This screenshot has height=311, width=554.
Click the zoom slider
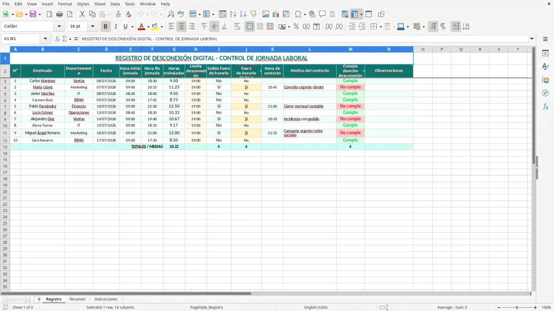[517, 307]
